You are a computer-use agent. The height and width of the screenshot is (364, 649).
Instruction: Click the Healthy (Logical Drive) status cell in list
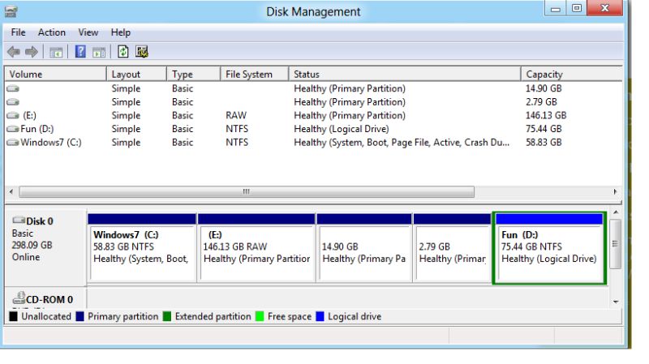tap(342, 129)
